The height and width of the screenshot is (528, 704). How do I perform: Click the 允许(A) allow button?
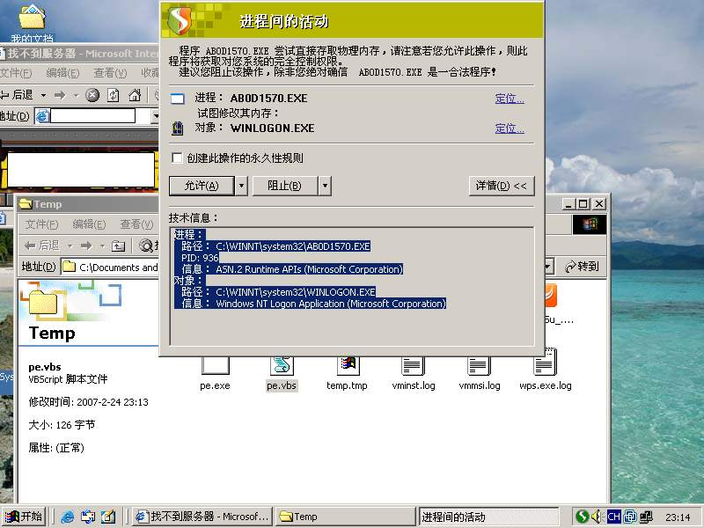click(x=202, y=186)
